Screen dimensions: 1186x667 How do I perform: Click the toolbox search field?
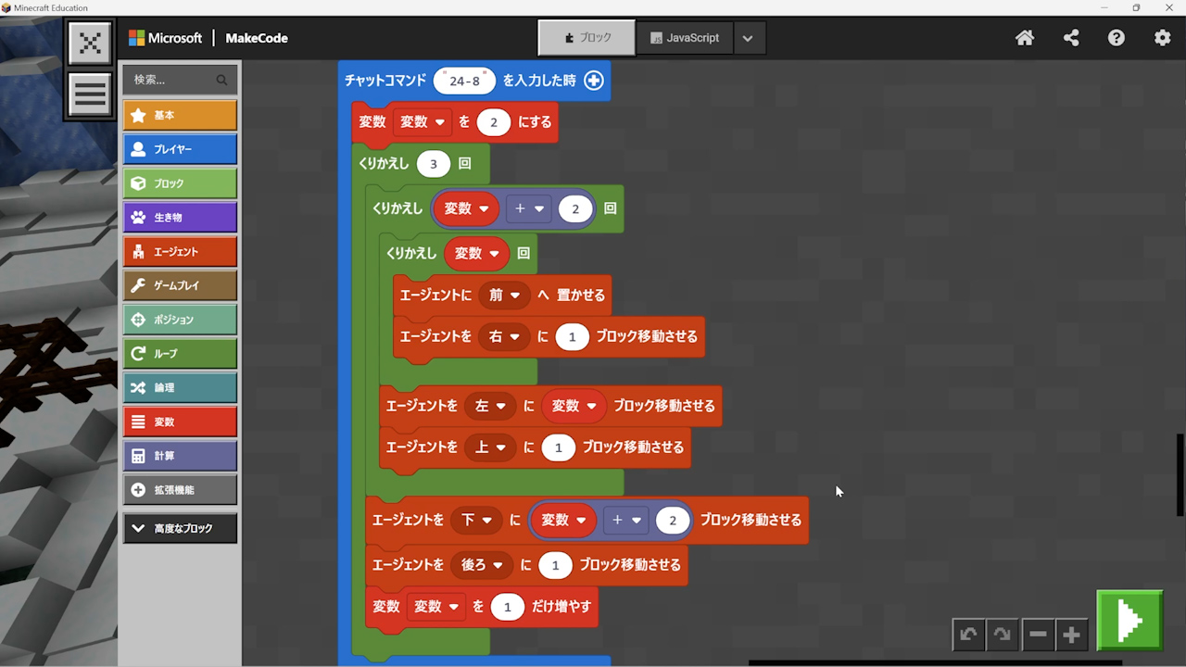172,80
